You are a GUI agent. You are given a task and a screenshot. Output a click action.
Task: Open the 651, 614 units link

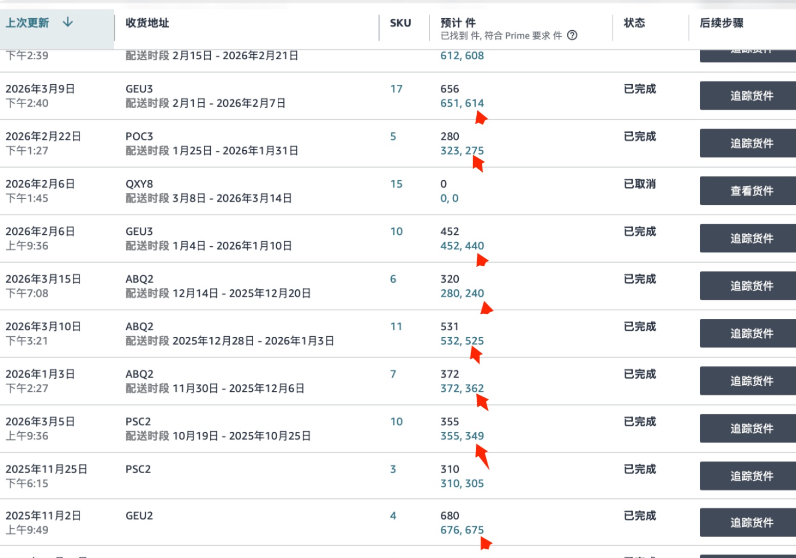point(461,103)
